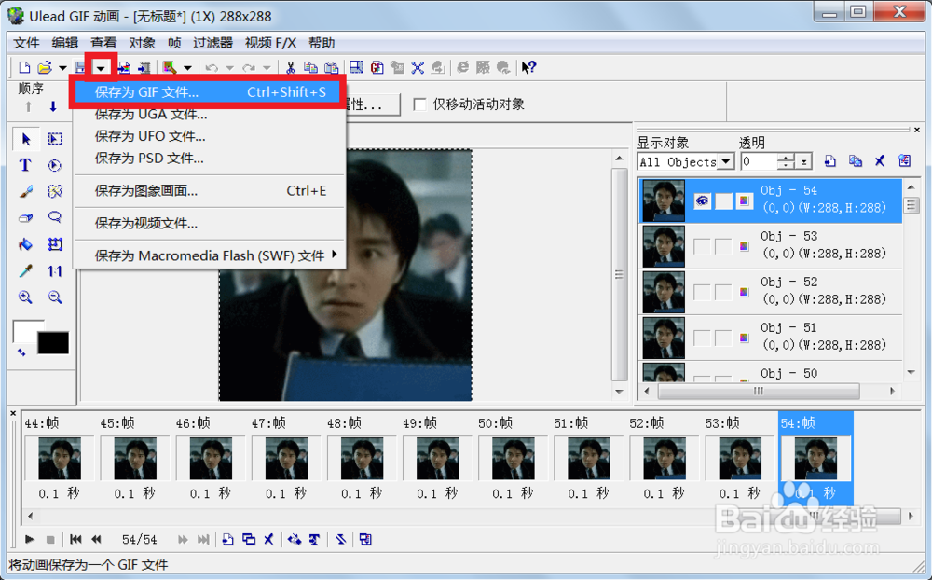
Task: Click duplicate frame icon in bottom toolbar
Action: coord(249,540)
